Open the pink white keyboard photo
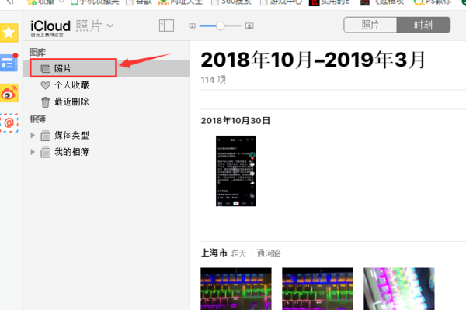The width and height of the screenshot is (466, 310). click(399, 289)
